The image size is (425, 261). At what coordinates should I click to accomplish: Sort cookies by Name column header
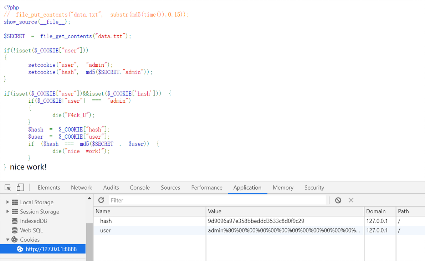(x=150, y=211)
